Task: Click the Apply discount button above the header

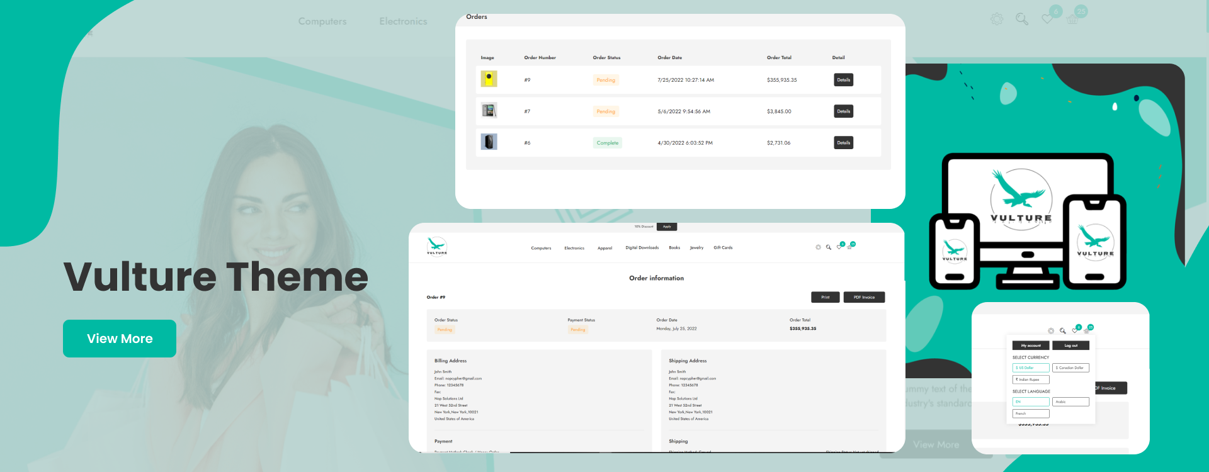Action: pos(667,227)
